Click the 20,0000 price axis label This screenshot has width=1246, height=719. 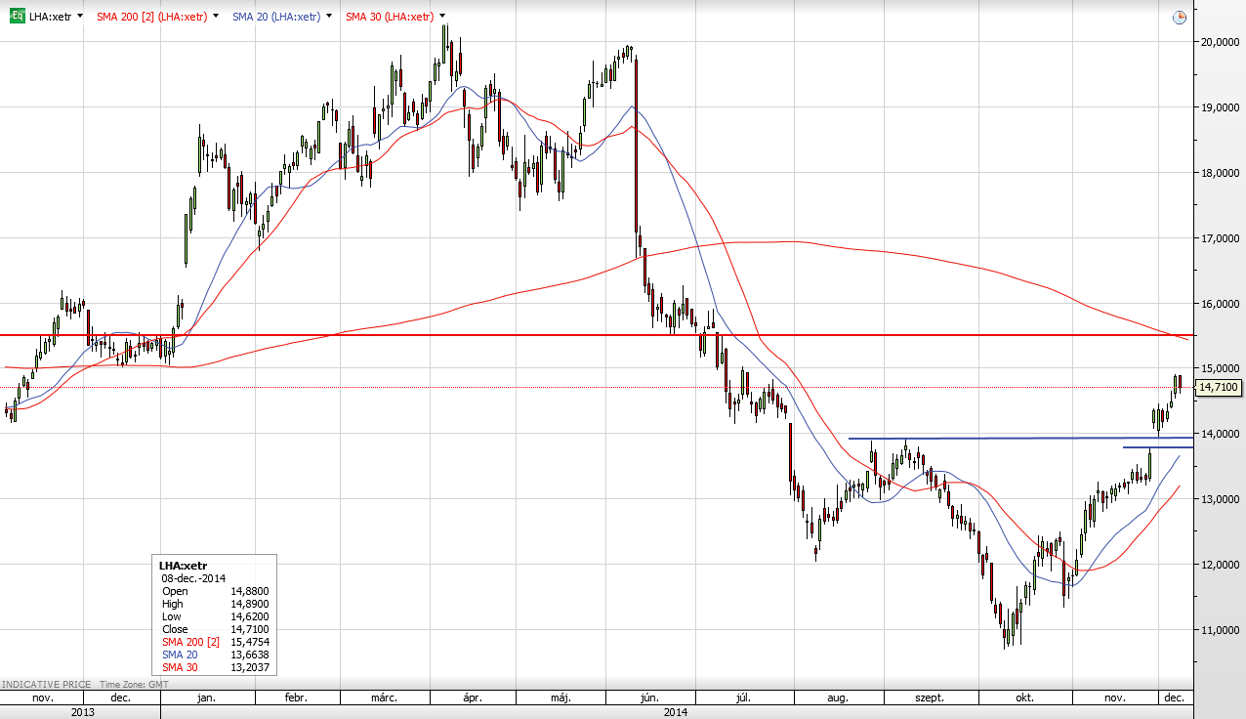(x=1220, y=42)
